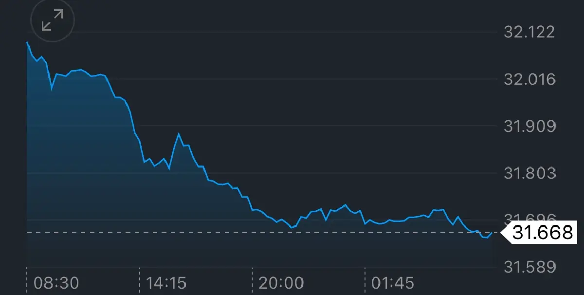Select the current price tag 31.668
584x295 pixels.
coord(542,233)
